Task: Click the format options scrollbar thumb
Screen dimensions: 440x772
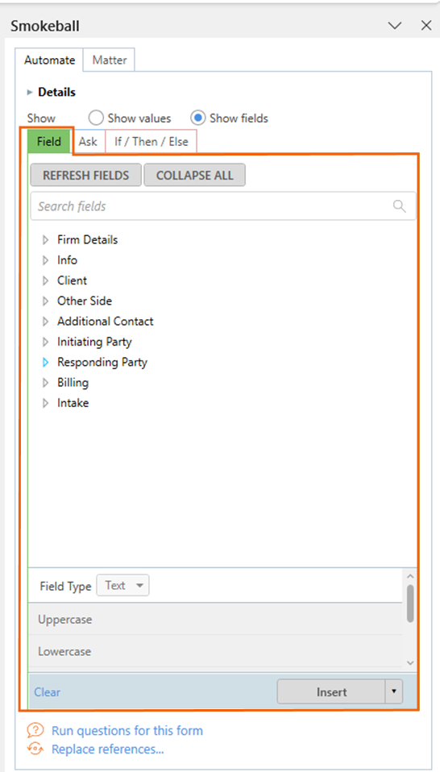Action: point(410,604)
